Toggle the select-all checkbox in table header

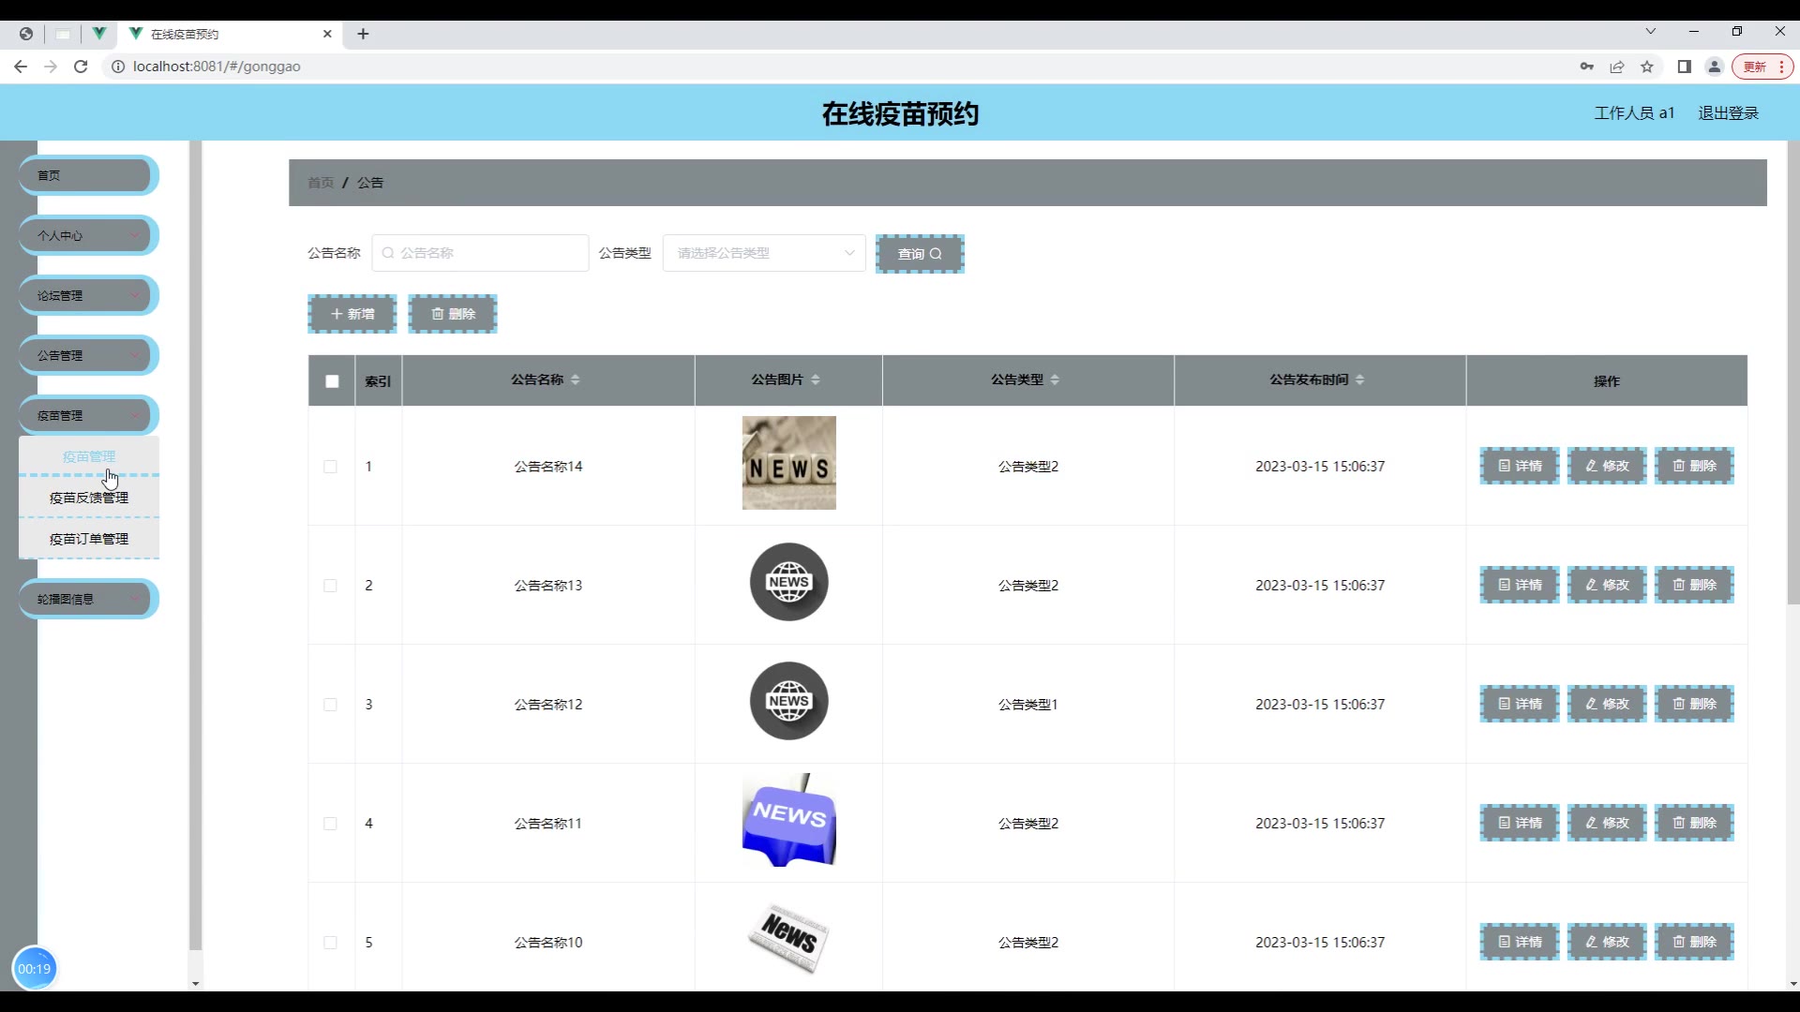(x=332, y=381)
